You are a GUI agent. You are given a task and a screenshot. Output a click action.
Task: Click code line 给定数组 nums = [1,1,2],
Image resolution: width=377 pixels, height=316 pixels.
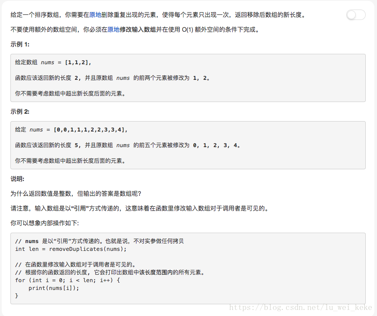[x=53, y=63]
